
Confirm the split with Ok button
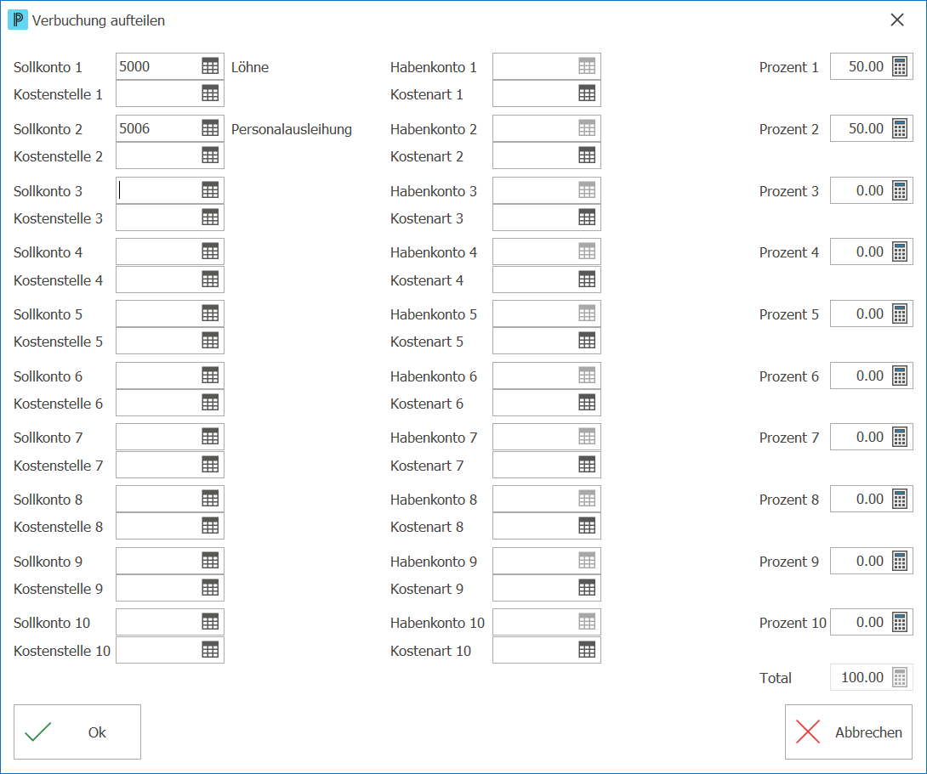77,732
